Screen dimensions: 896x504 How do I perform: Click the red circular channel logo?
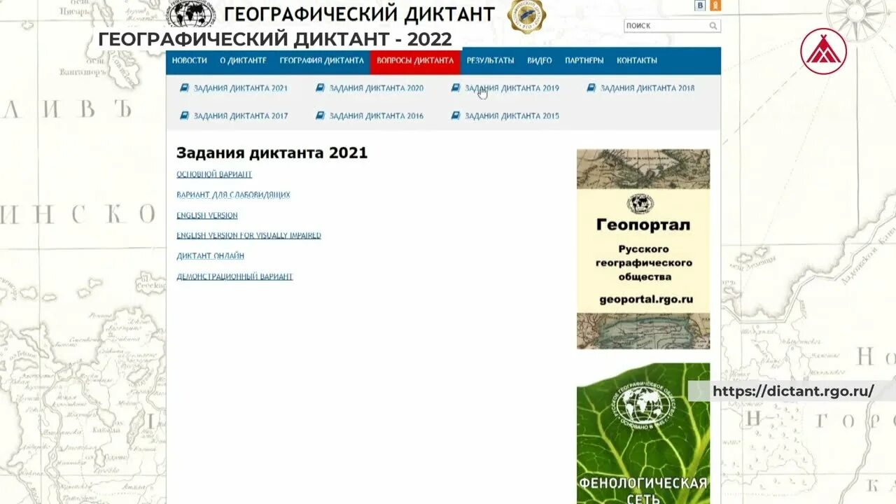point(824,51)
